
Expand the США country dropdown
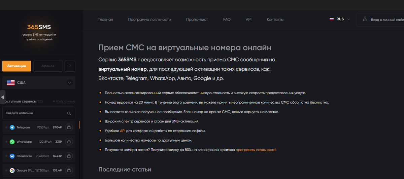[x=39, y=82]
